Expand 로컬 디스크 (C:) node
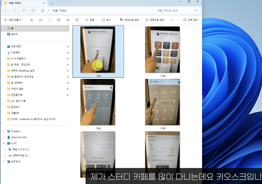Screen dimensions: 262x184 click(5, 149)
